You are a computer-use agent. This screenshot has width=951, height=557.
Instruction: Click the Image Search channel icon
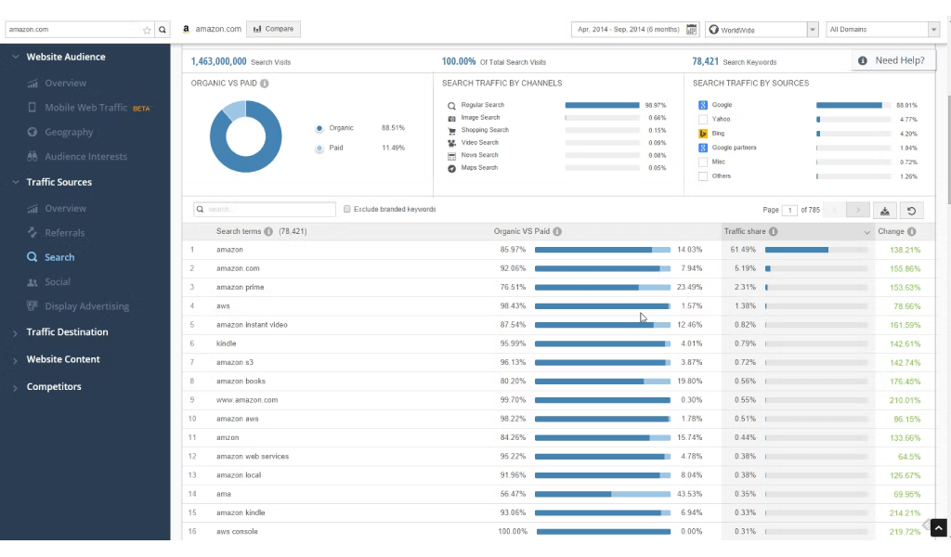point(451,118)
